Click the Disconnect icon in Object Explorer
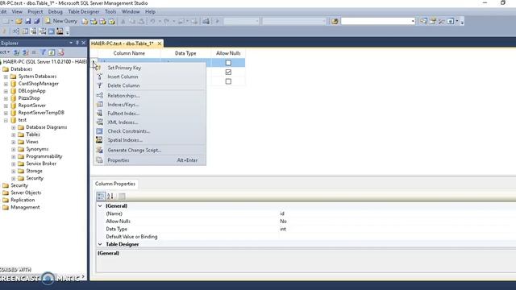 pos(25,52)
